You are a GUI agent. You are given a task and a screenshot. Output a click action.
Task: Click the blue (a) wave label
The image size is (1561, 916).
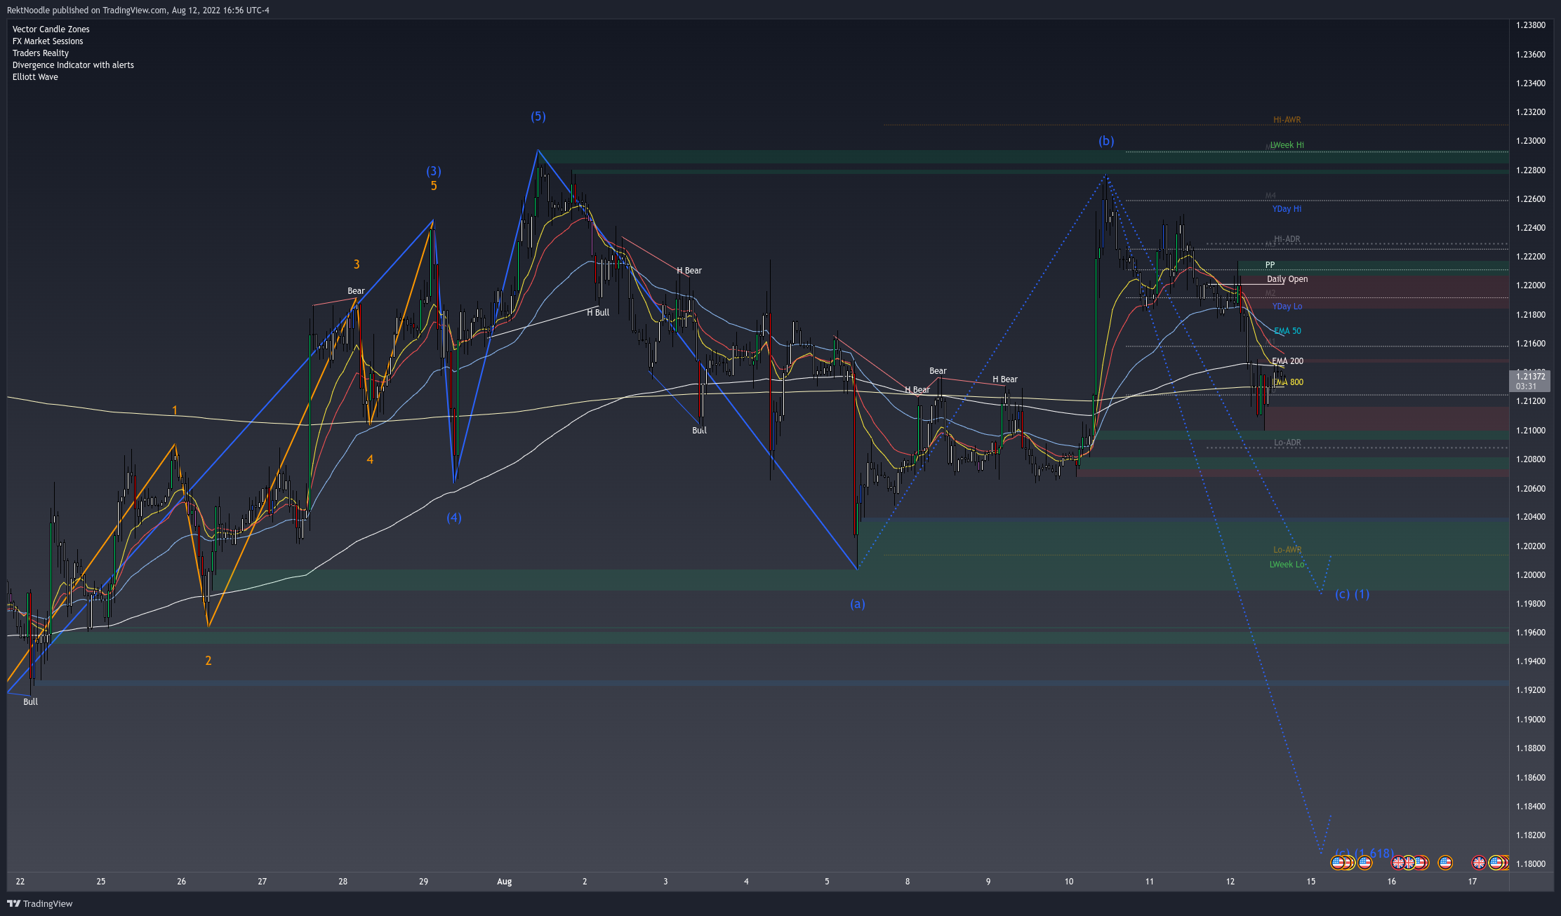(x=858, y=604)
